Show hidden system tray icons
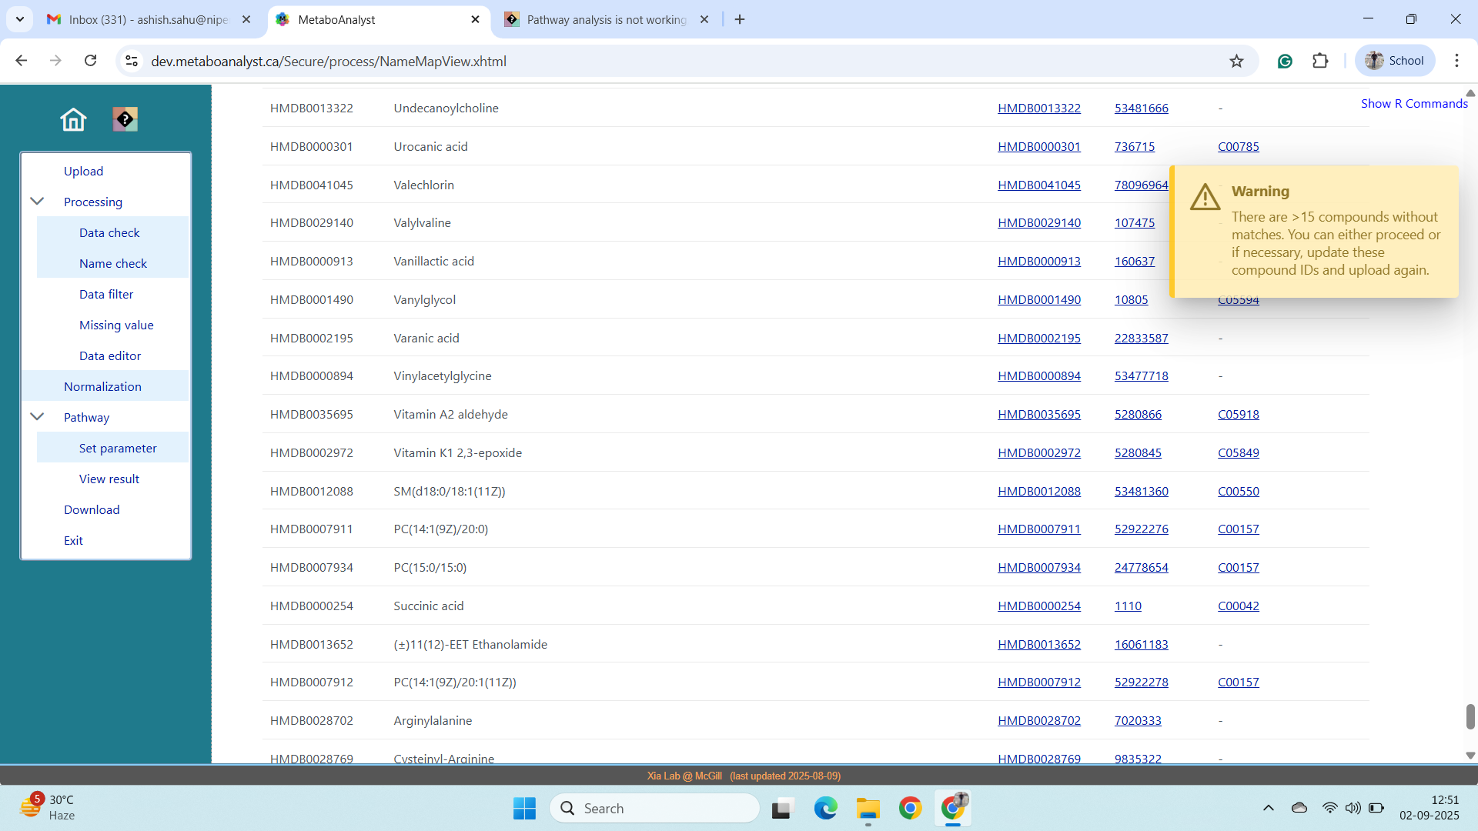Viewport: 1478px width, 831px height. tap(1268, 808)
